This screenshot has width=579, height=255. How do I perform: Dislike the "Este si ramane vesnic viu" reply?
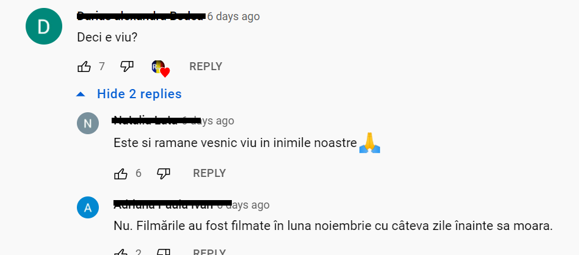164,173
